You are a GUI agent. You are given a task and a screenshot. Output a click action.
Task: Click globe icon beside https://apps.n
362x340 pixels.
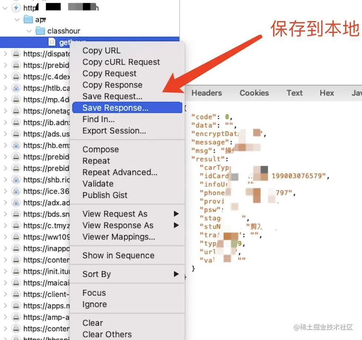[16, 306]
